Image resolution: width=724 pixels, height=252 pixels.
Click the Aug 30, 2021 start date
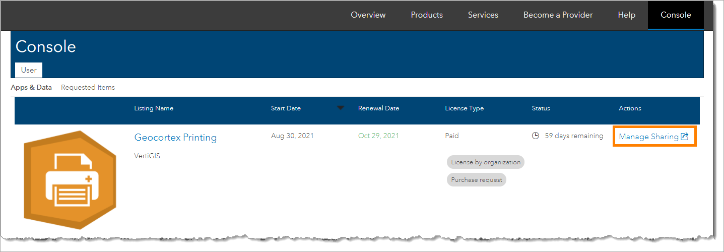click(292, 136)
